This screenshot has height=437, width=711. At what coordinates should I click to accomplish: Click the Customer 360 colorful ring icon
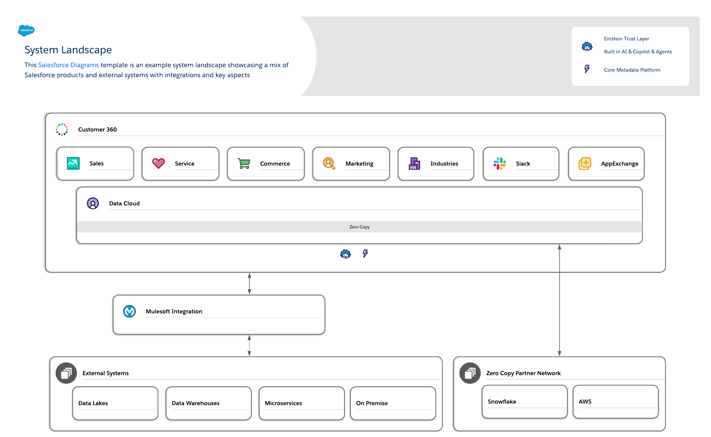coord(62,129)
